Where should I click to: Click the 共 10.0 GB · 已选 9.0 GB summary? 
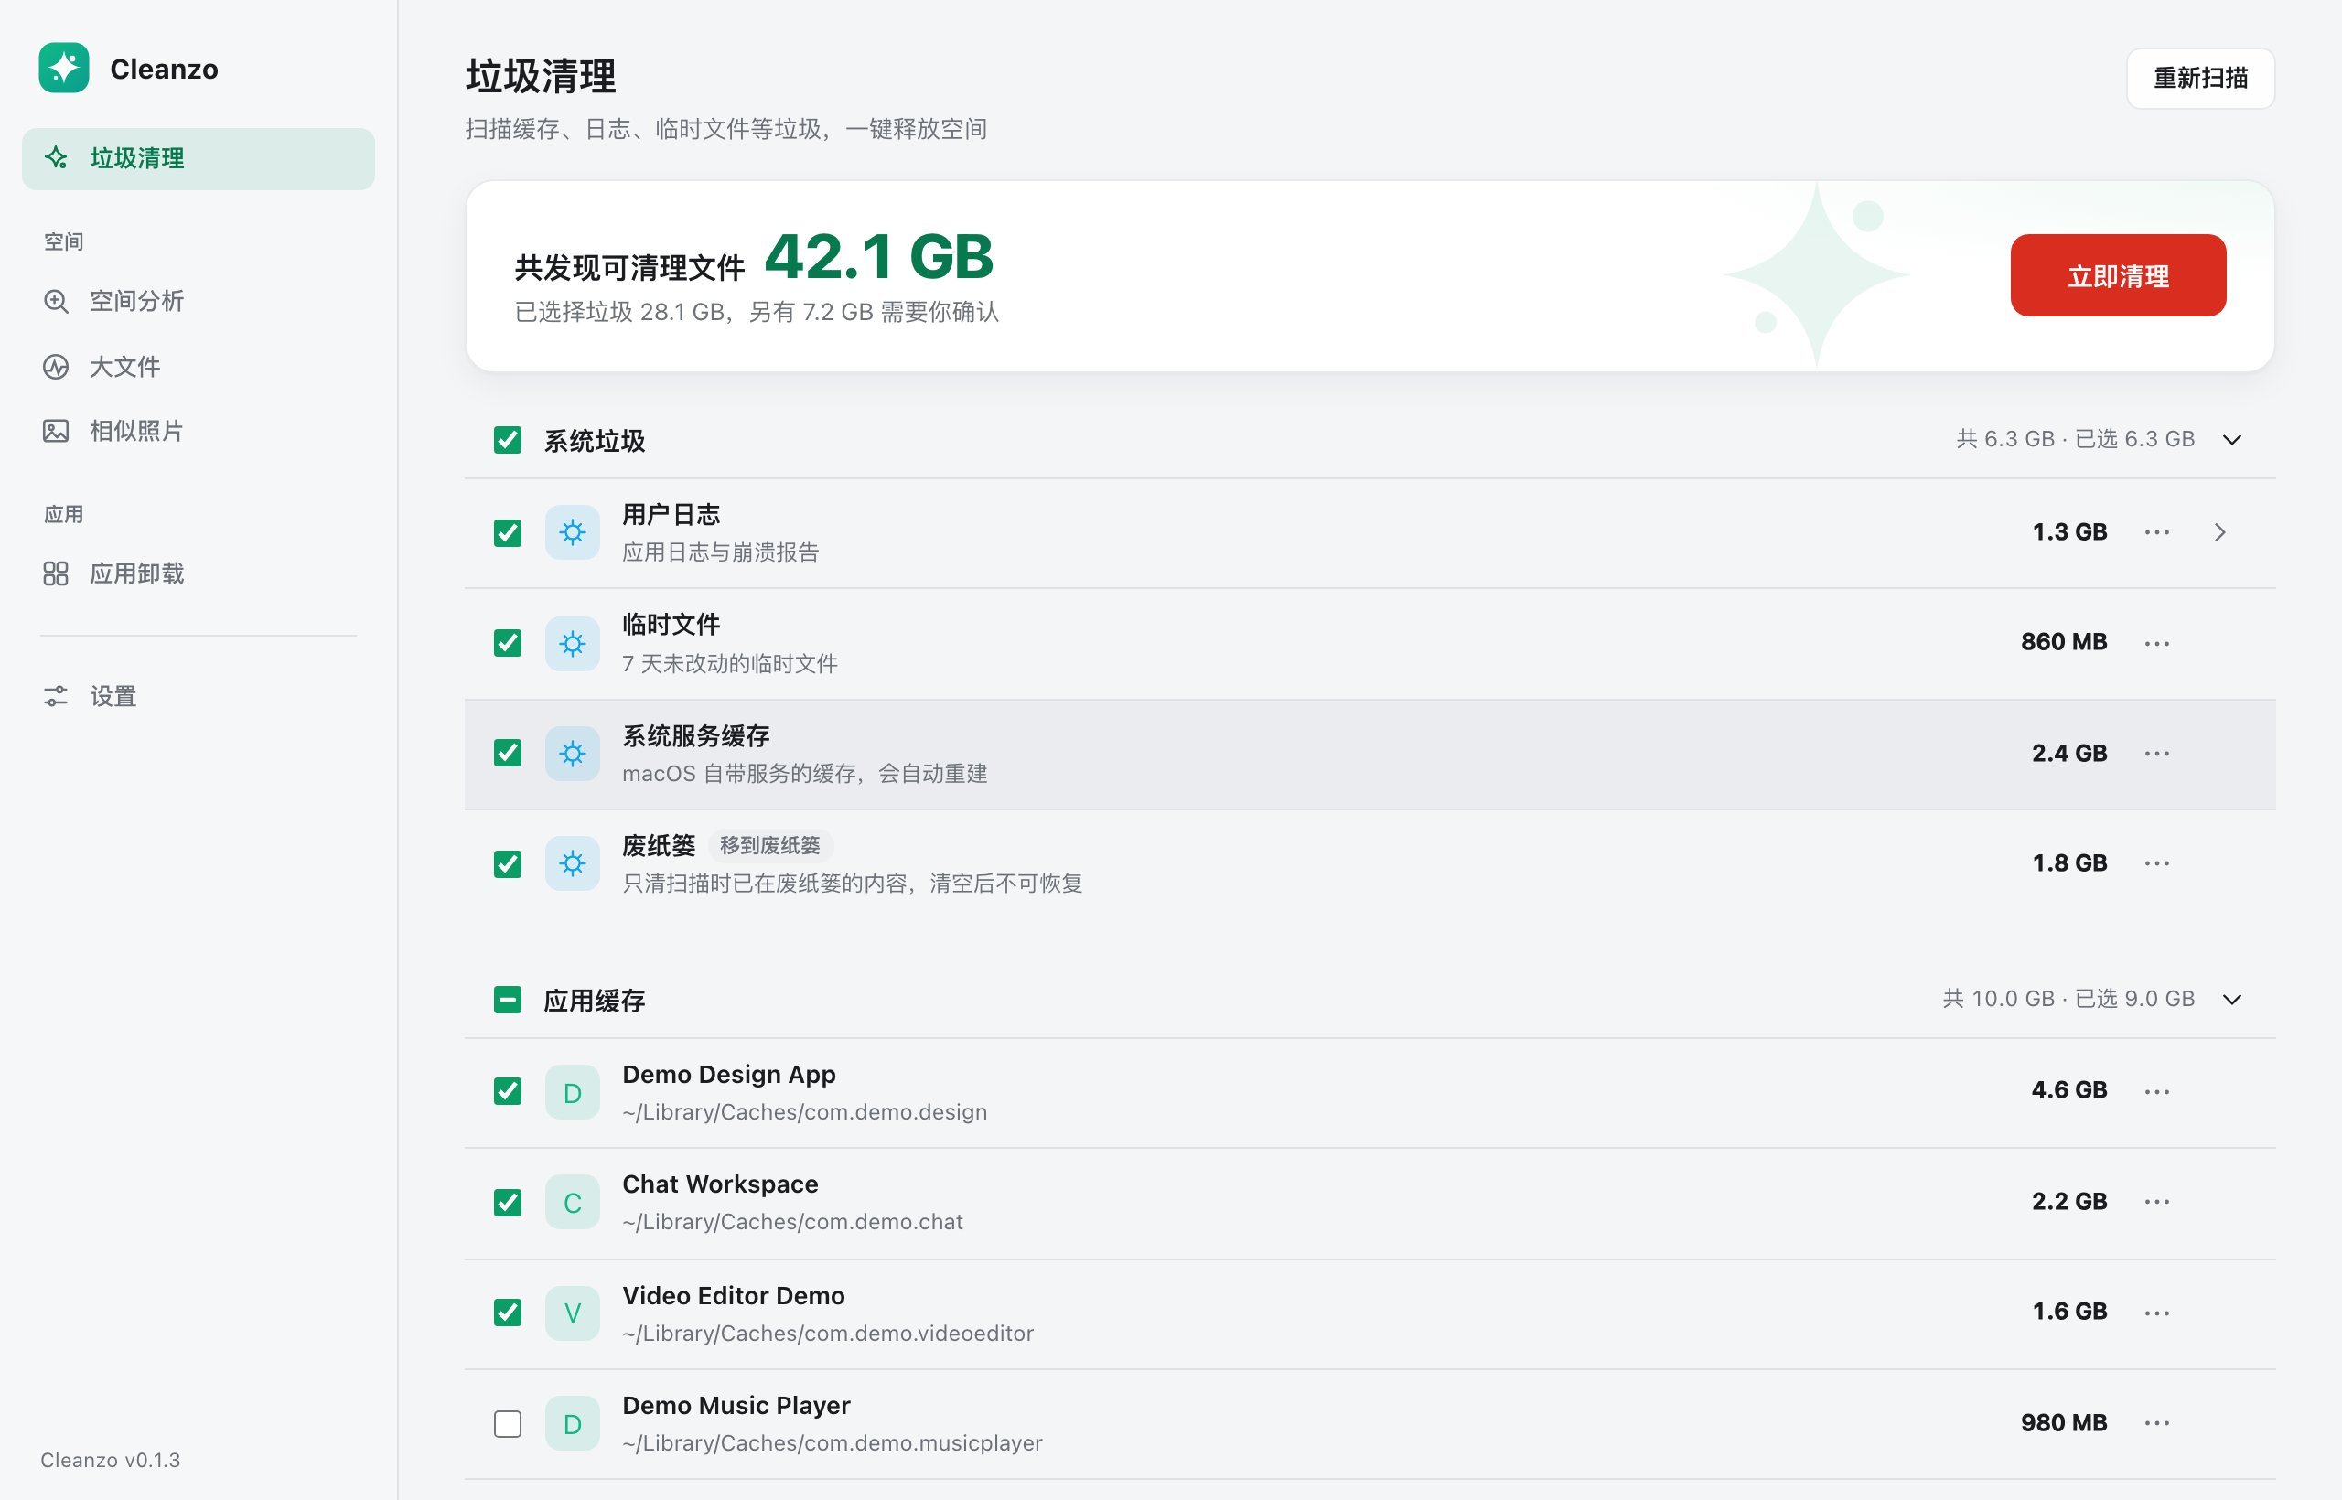[x=2068, y=999]
